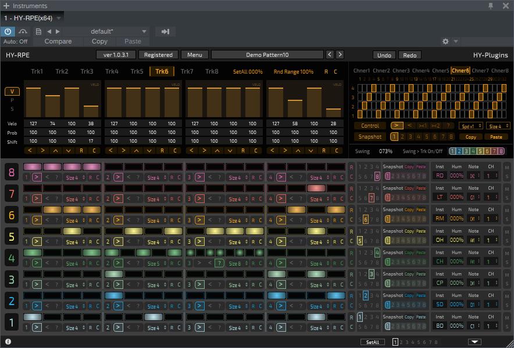Randomize all with R next to Rnd Range
Viewport: 514px width, 348px height.
click(x=326, y=71)
